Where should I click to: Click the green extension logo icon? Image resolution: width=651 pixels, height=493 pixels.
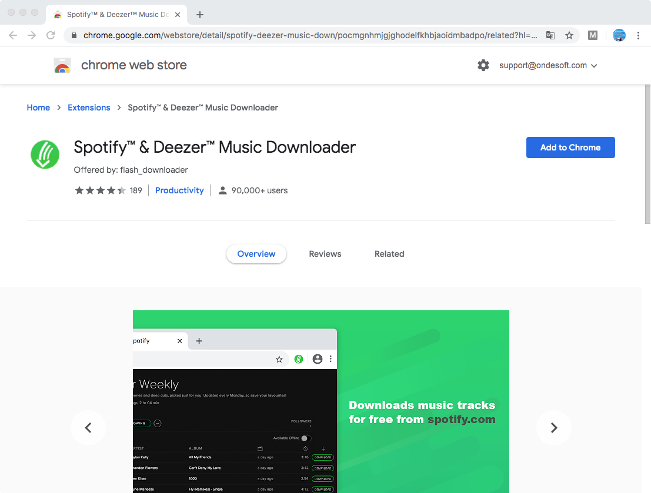[x=45, y=155]
